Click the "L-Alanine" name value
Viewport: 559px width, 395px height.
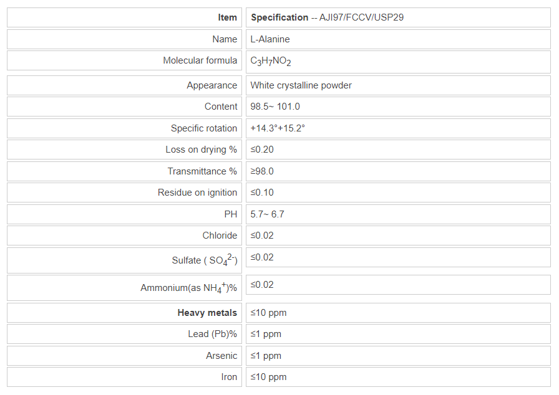pyautogui.click(x=270, y=39)
